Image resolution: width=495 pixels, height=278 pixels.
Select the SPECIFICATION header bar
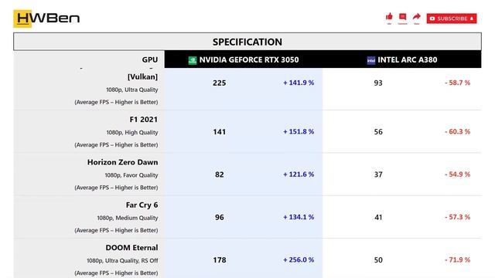click(247, 42)
